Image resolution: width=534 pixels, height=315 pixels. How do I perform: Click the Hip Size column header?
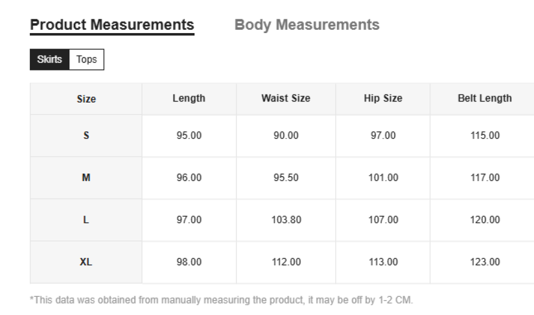(383, 98)
